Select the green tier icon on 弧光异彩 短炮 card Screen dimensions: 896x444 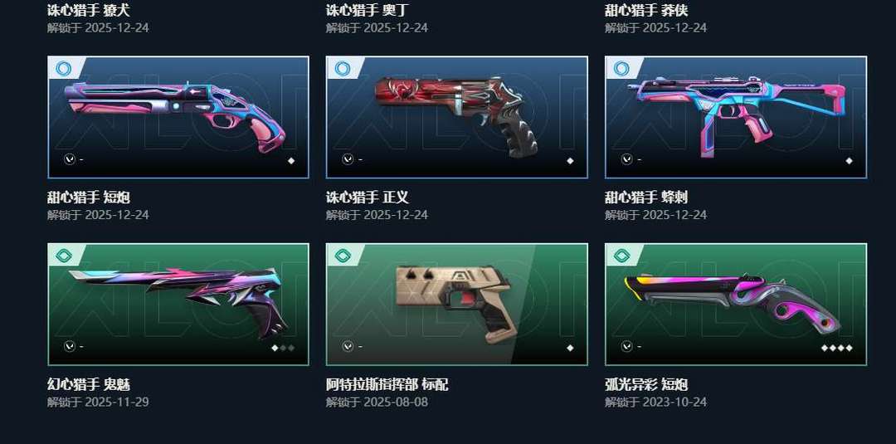621,256
